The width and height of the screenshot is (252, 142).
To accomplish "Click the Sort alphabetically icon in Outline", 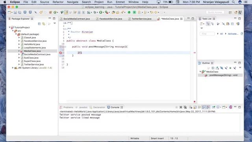I will pos(217,68).
